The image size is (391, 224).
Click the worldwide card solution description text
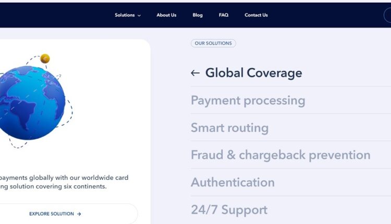pos(63,182)
